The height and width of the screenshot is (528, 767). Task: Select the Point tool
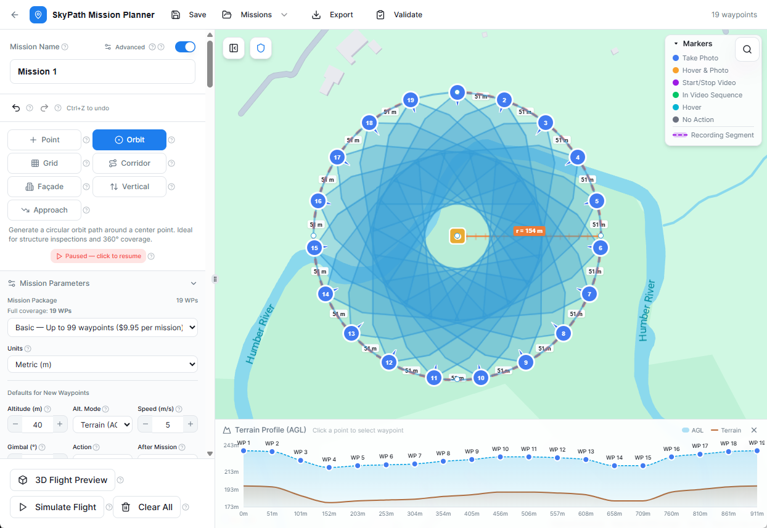pos(44,140)
